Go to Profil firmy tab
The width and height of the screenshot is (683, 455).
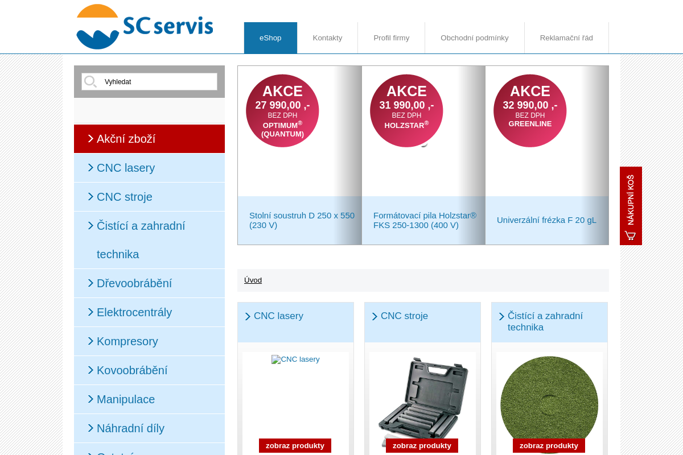[x=391, y=38]
